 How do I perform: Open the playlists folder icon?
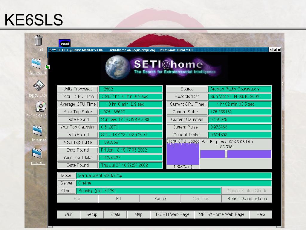point(37,153)
